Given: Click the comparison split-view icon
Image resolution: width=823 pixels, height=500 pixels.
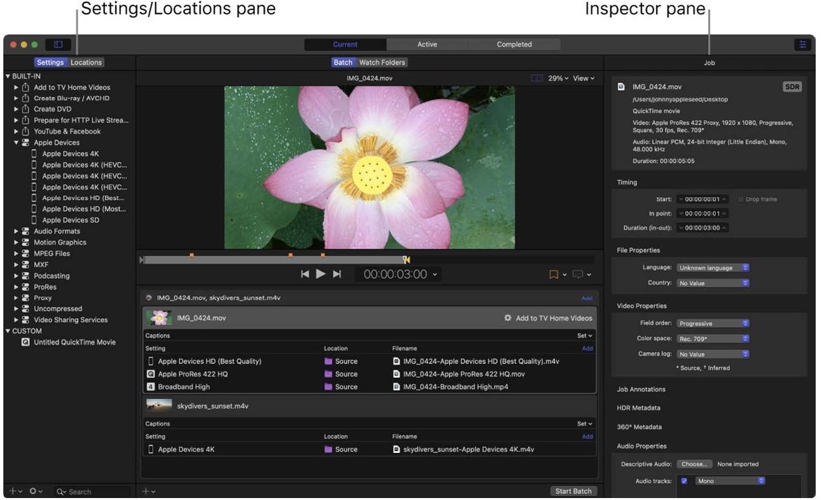Looking at the screenshot, I should pyautogui.click(x=536, y=78).
